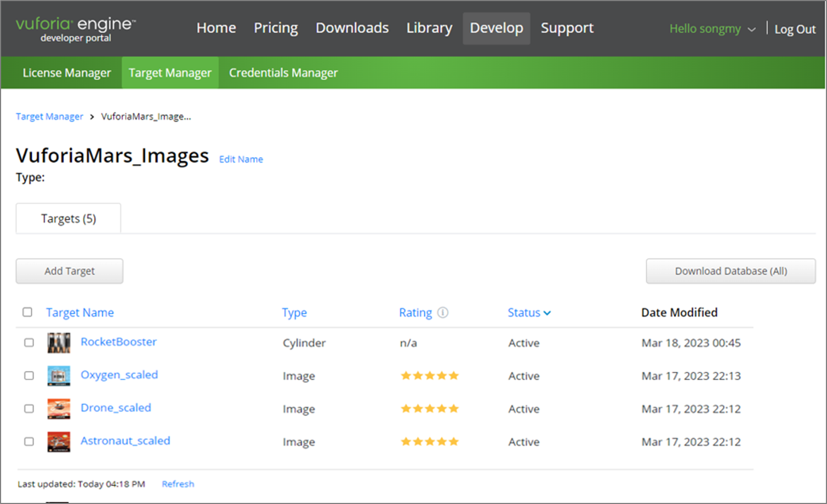Click the Oxygen_scaled five-star rating
This screenshot has width=827, height=504.
point(430,375)
